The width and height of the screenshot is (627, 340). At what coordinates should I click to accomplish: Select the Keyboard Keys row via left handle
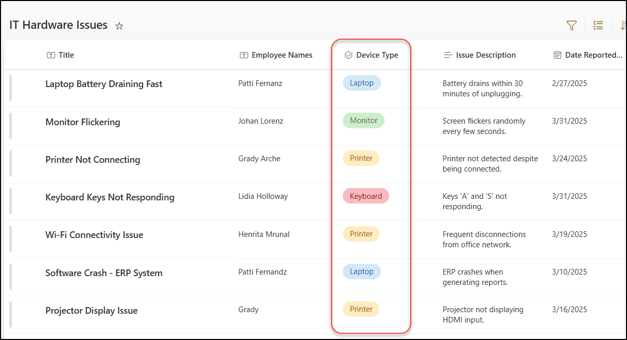point(10,201)
